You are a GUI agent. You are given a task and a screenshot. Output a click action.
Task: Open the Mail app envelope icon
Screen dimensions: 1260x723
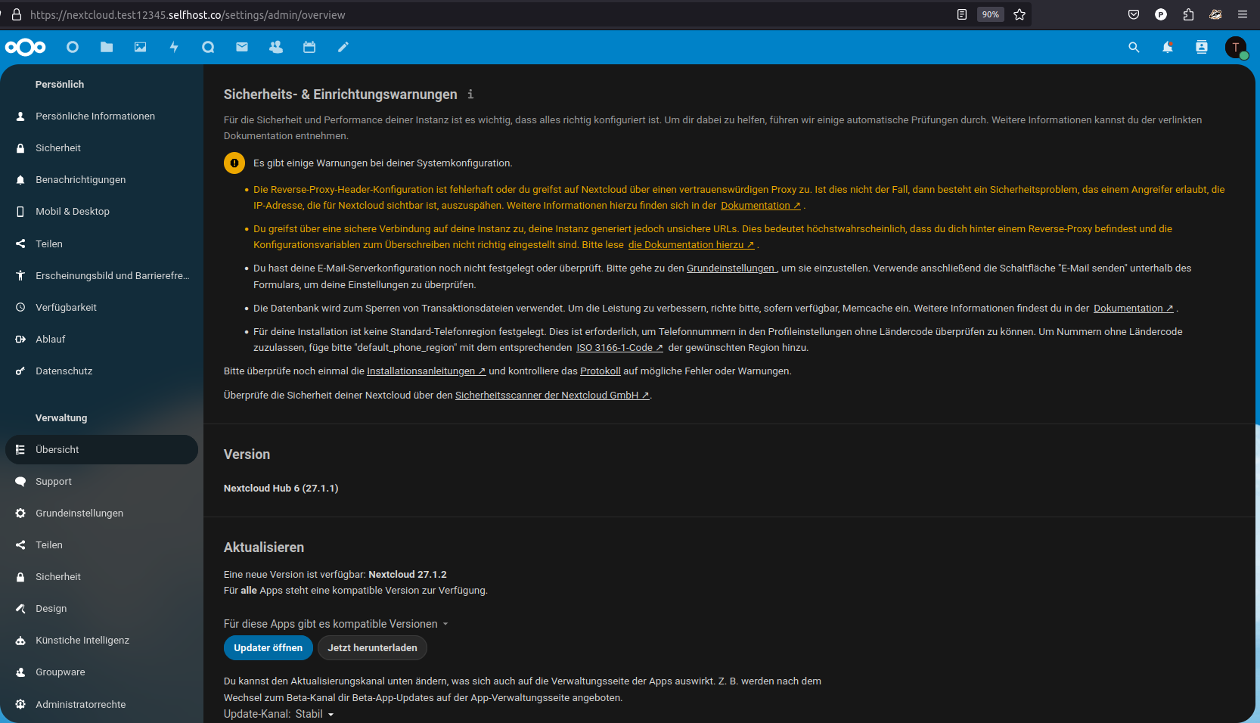pyautogui.click(x=242, y=47)
